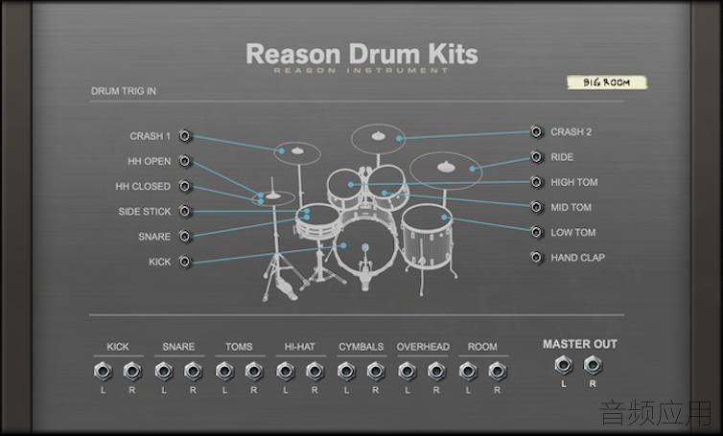Click the HI-HAT left output jack
Image resolution: width=723 pixels, height=436 pixels.
point(286,371)
